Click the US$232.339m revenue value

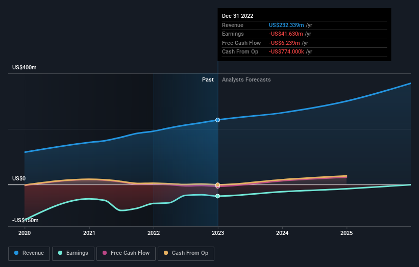286,25
